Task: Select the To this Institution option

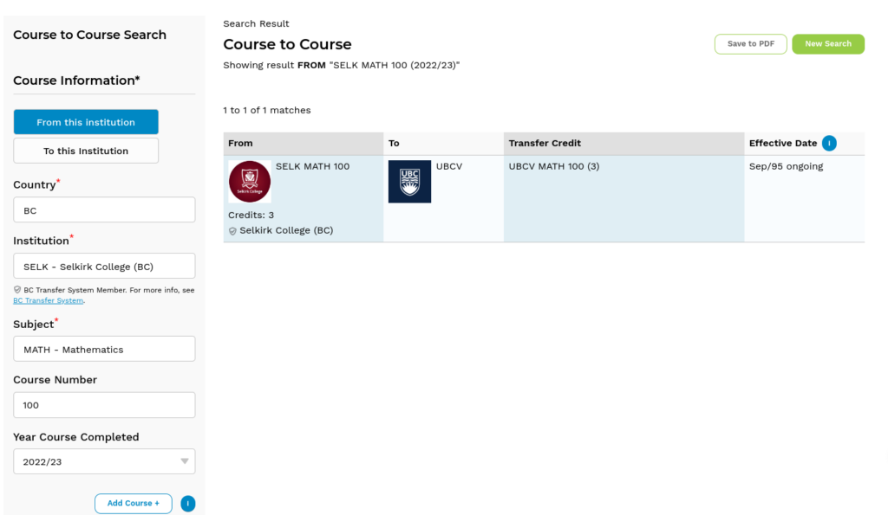Action: [86, 151]
